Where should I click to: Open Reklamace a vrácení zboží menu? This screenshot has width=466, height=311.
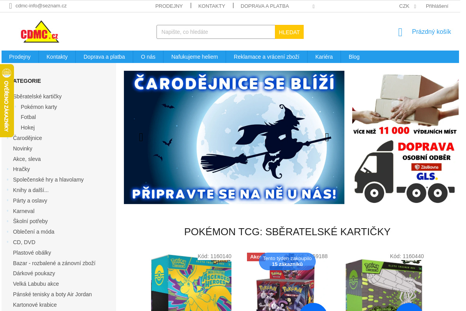click(266, 57)
